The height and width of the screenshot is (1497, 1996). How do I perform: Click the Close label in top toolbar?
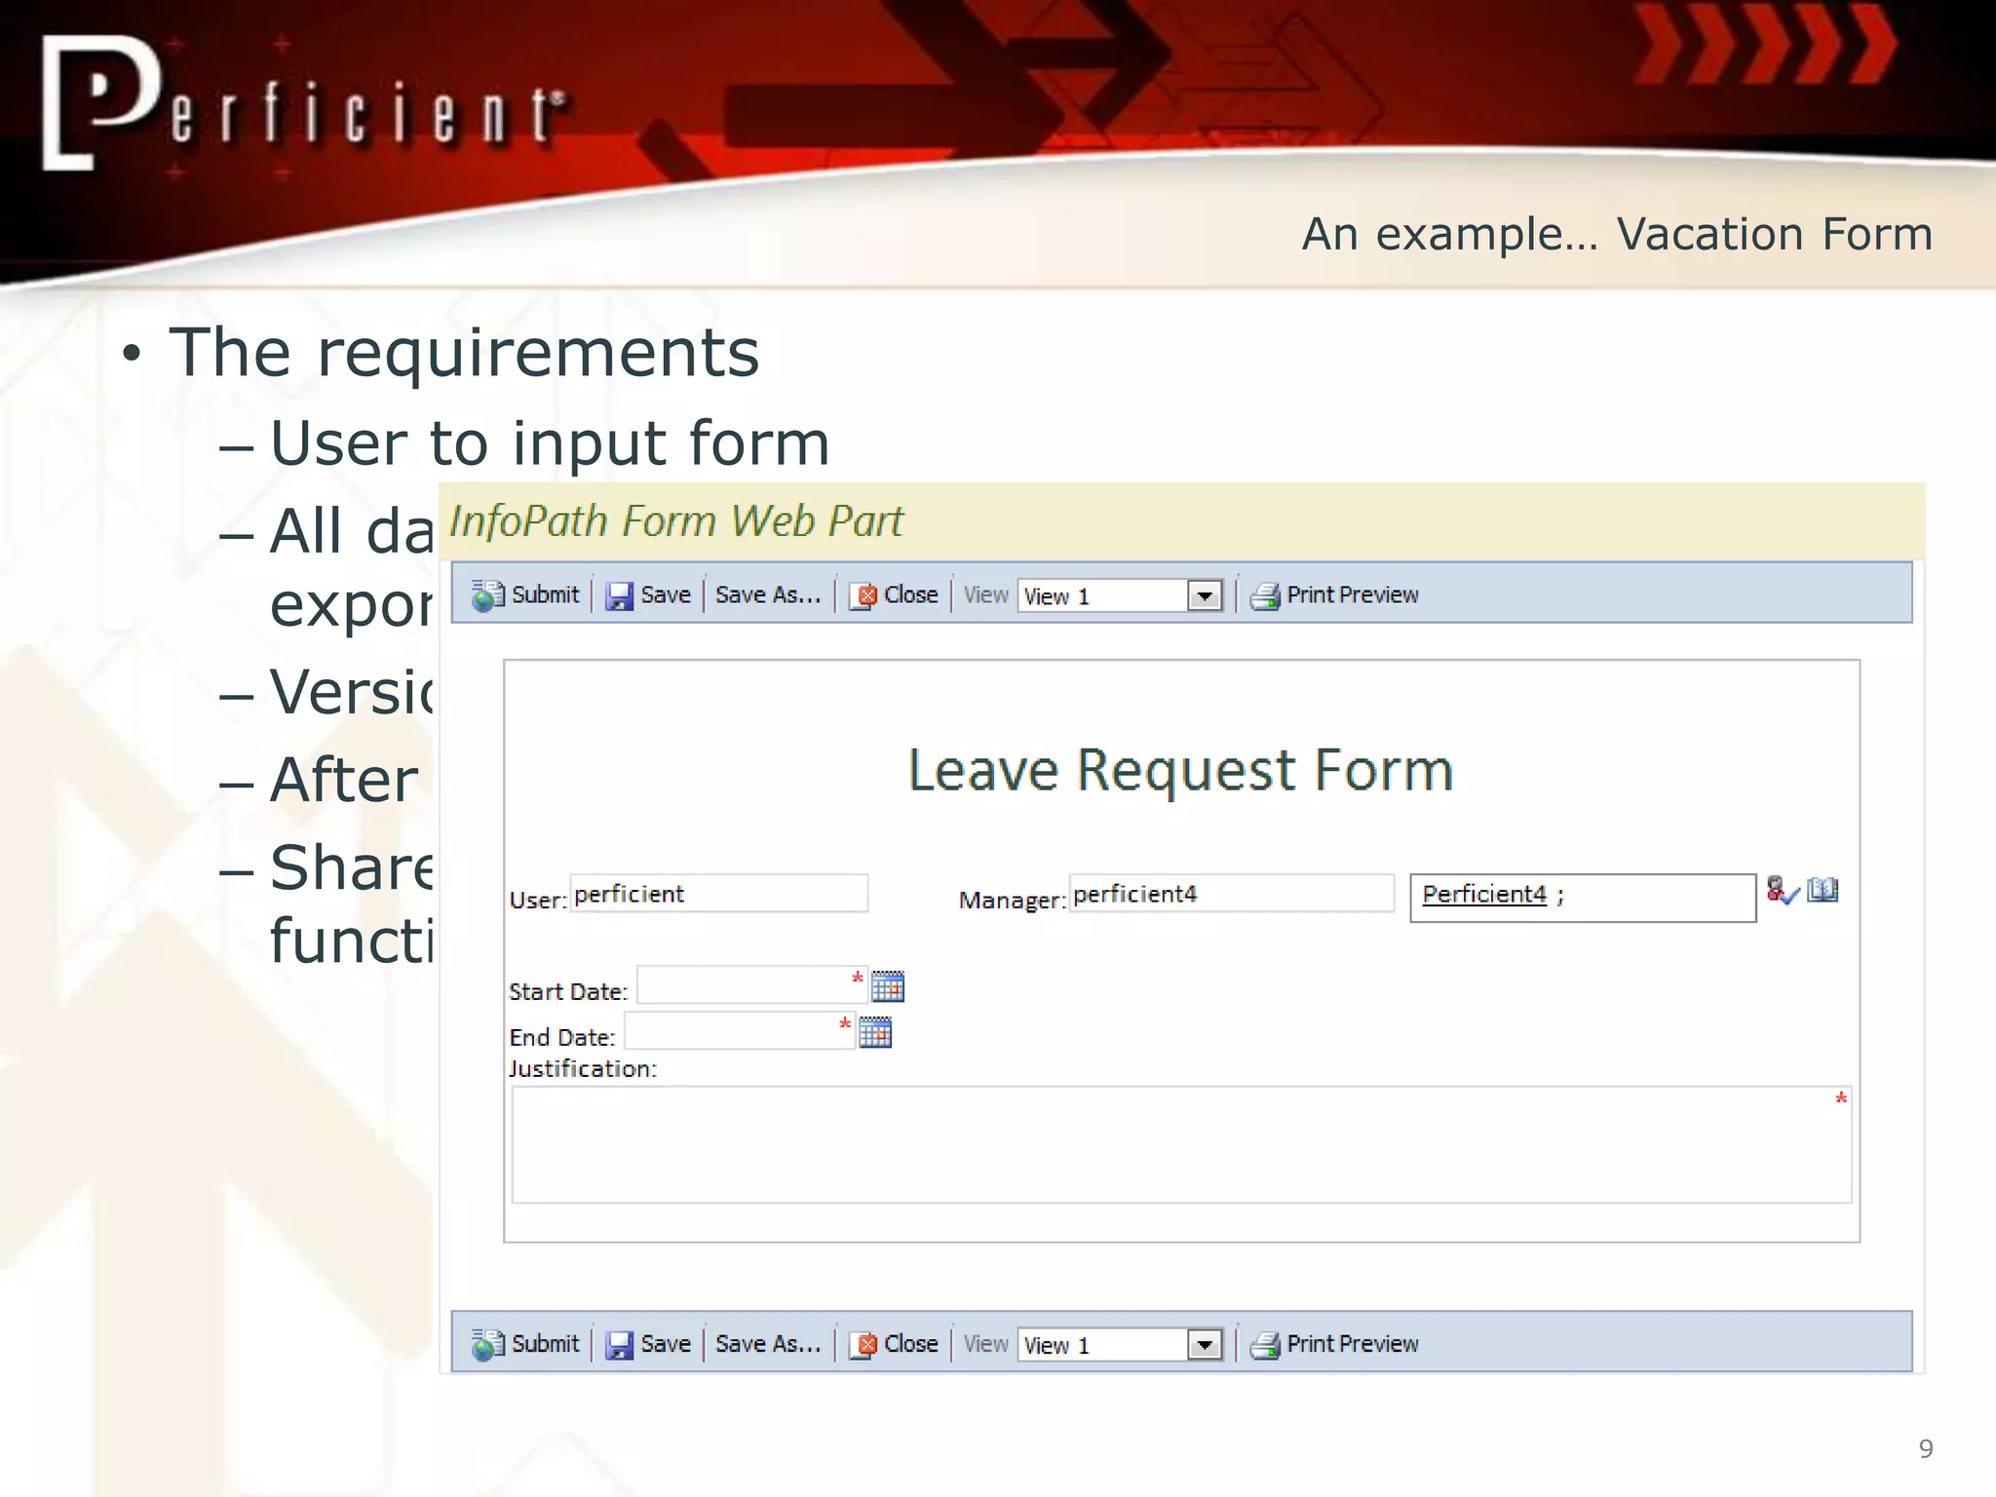tap(910, 595)
